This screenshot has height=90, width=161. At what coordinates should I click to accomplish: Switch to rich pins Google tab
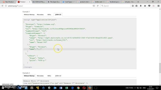pyautogui.click(x=128, y=2)
